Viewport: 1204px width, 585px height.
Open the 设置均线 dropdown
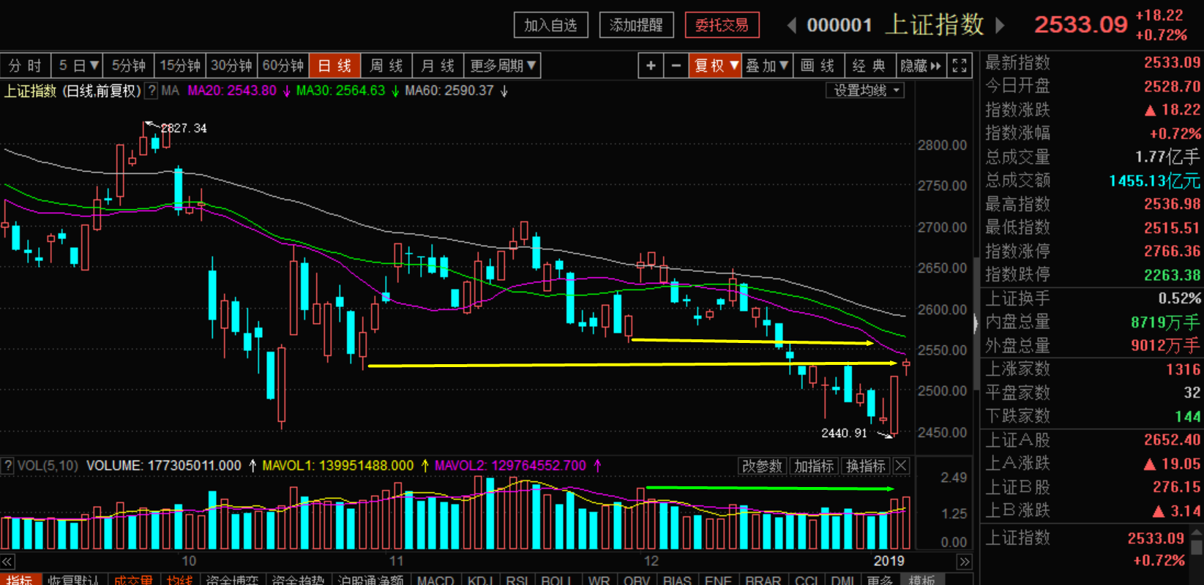tap(865, 91)
